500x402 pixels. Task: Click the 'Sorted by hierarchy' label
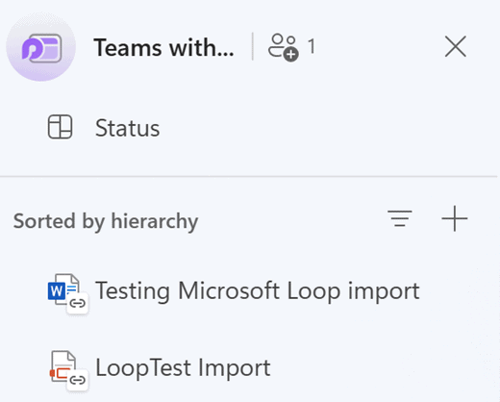[x=106, y=221]
